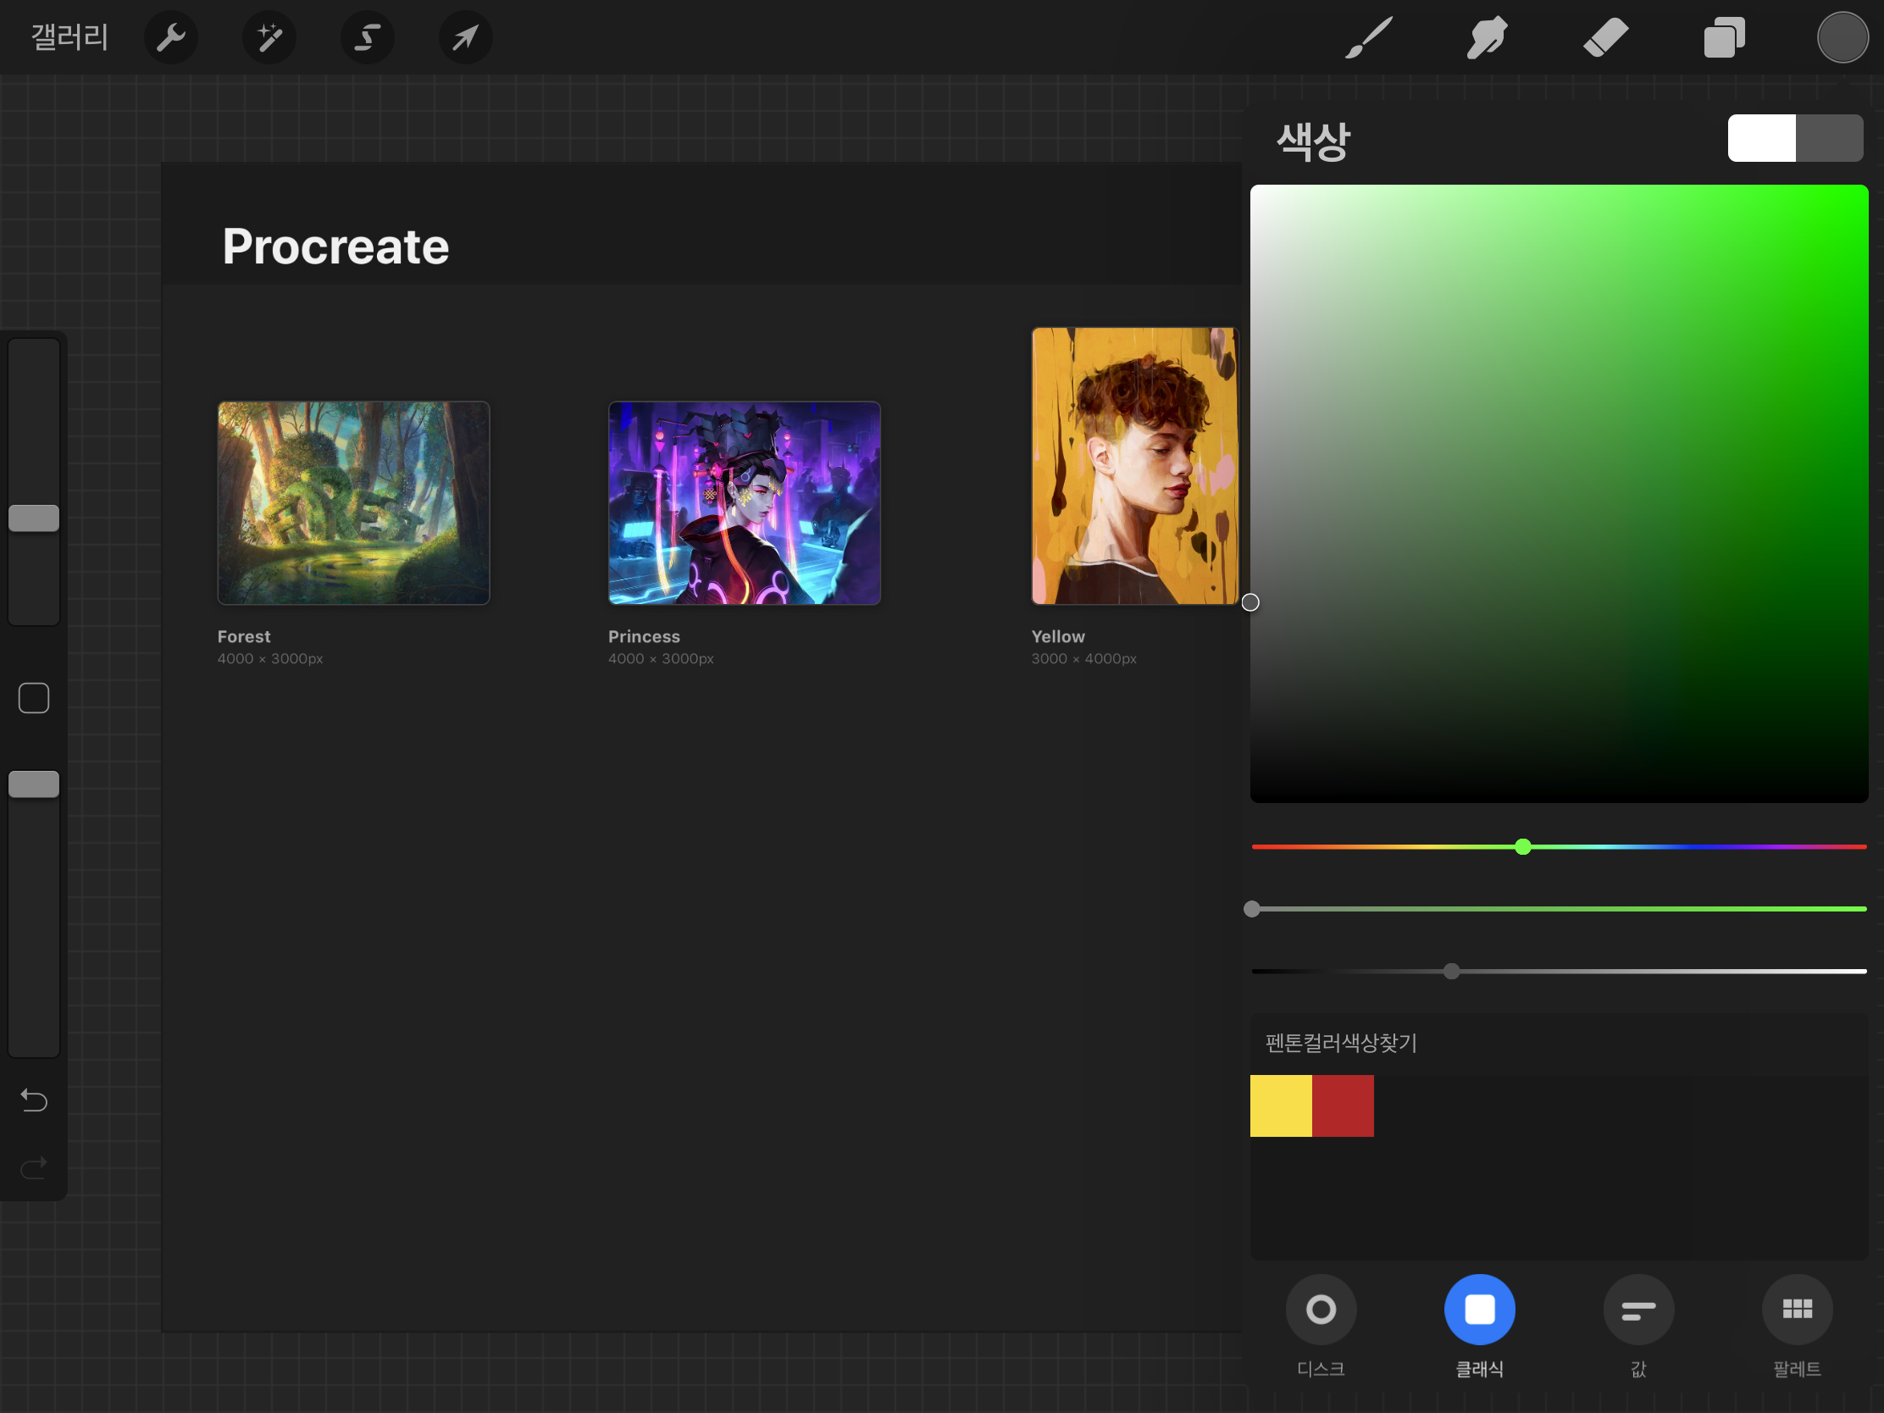The image size is (1884, 1413).
Task: Click the undo arrow in sidebar
Action: tap(34, 1100)
